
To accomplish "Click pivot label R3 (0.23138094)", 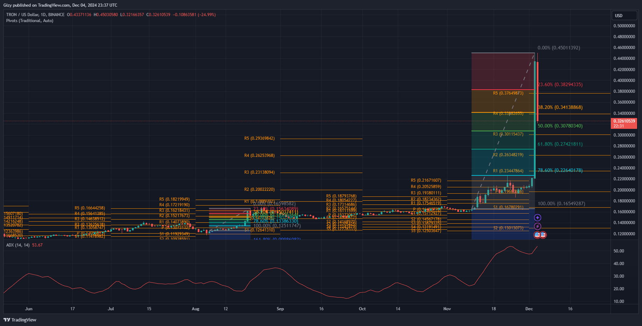I will tap(259, 172).
